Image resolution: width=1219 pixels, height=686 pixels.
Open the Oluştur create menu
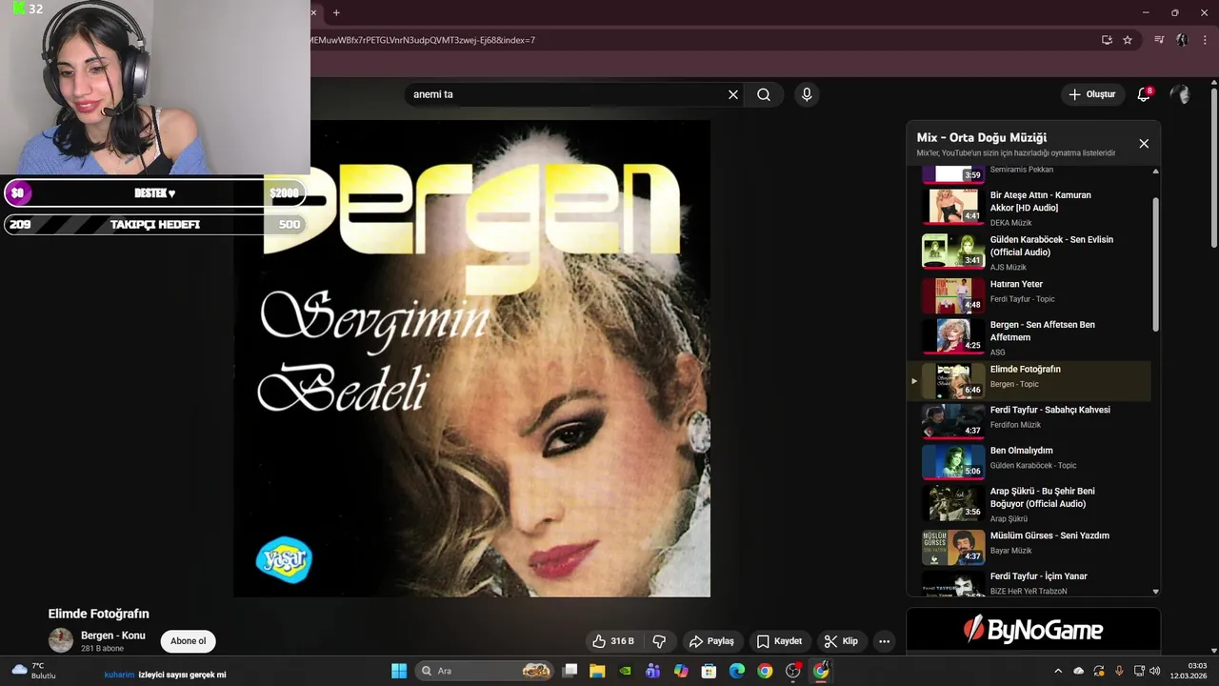(1091, 94)
